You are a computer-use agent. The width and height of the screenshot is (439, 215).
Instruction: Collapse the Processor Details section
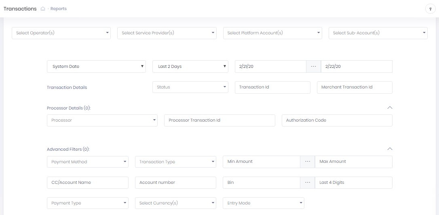pos(389,108)
